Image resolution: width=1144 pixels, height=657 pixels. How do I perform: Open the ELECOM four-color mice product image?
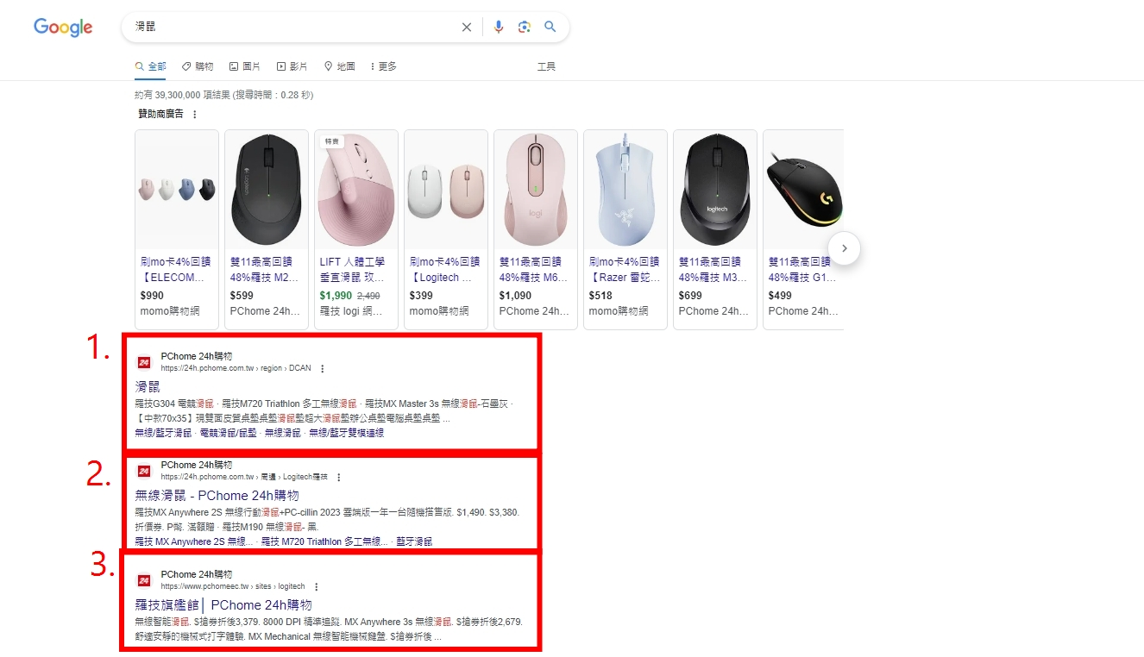[177, 190]
